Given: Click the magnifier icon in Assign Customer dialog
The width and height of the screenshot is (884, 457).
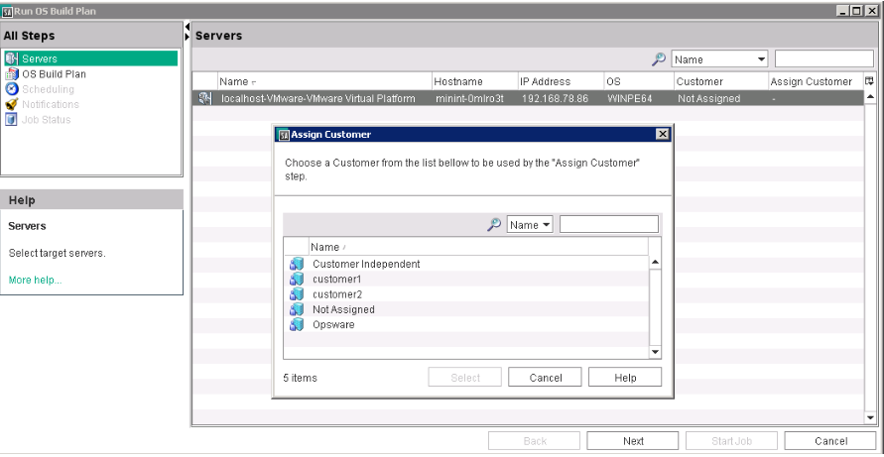Looking at the screenshot, I should (493, 225).
